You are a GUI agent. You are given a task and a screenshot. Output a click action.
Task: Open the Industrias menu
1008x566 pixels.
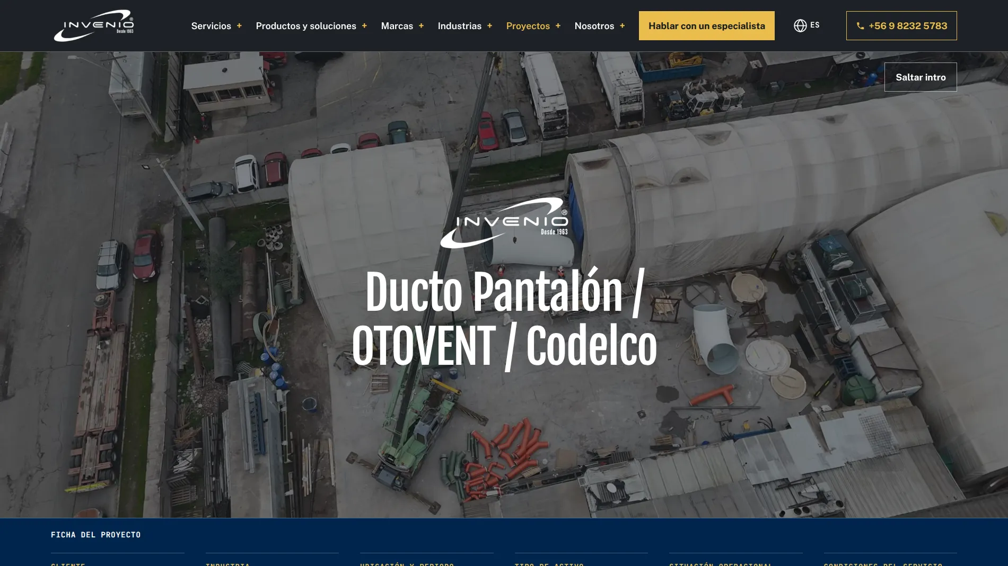coord(460,26)
